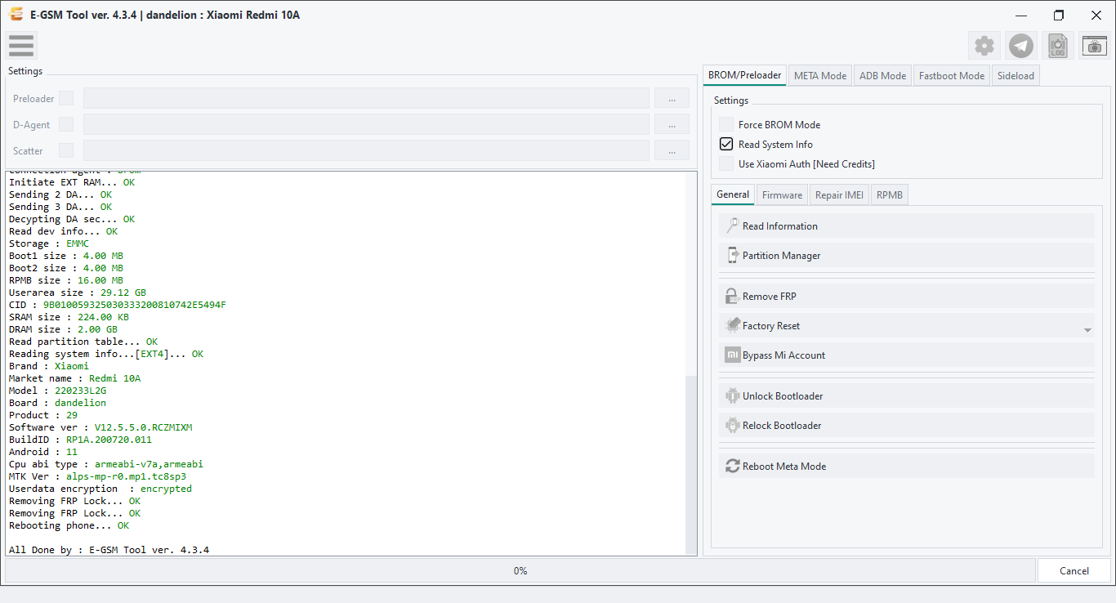Viewport: 1116px width, 603px height.
Task: Click the Board dandelion log line
Action: tap(57, 403)
